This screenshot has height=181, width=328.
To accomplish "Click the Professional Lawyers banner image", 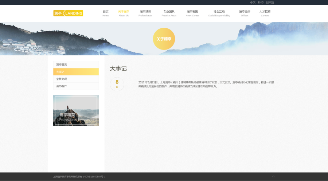I will click(x=76, y=110).
